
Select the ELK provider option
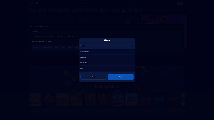[x=107, y=68]
